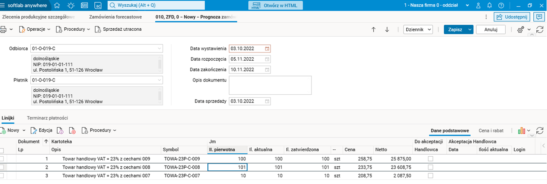Click the Sprzedaż utracona button

coord(119,29)
